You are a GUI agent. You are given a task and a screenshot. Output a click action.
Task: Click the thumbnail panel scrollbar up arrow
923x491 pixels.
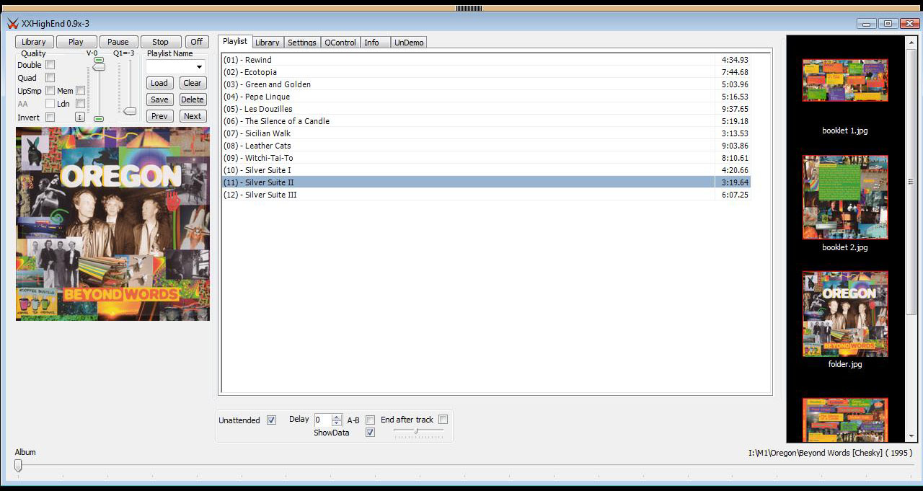click(911, 42)
